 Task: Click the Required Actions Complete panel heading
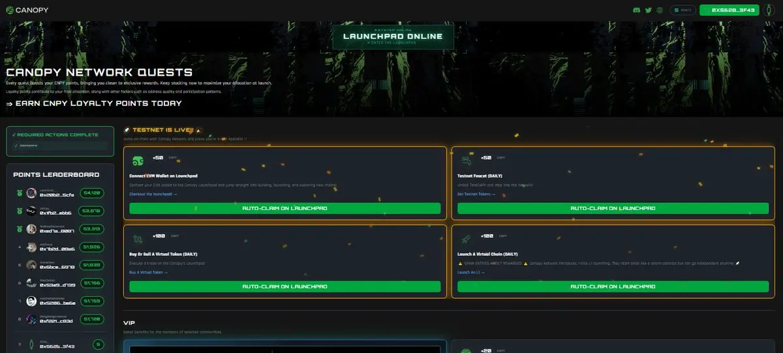coord(55,135)
